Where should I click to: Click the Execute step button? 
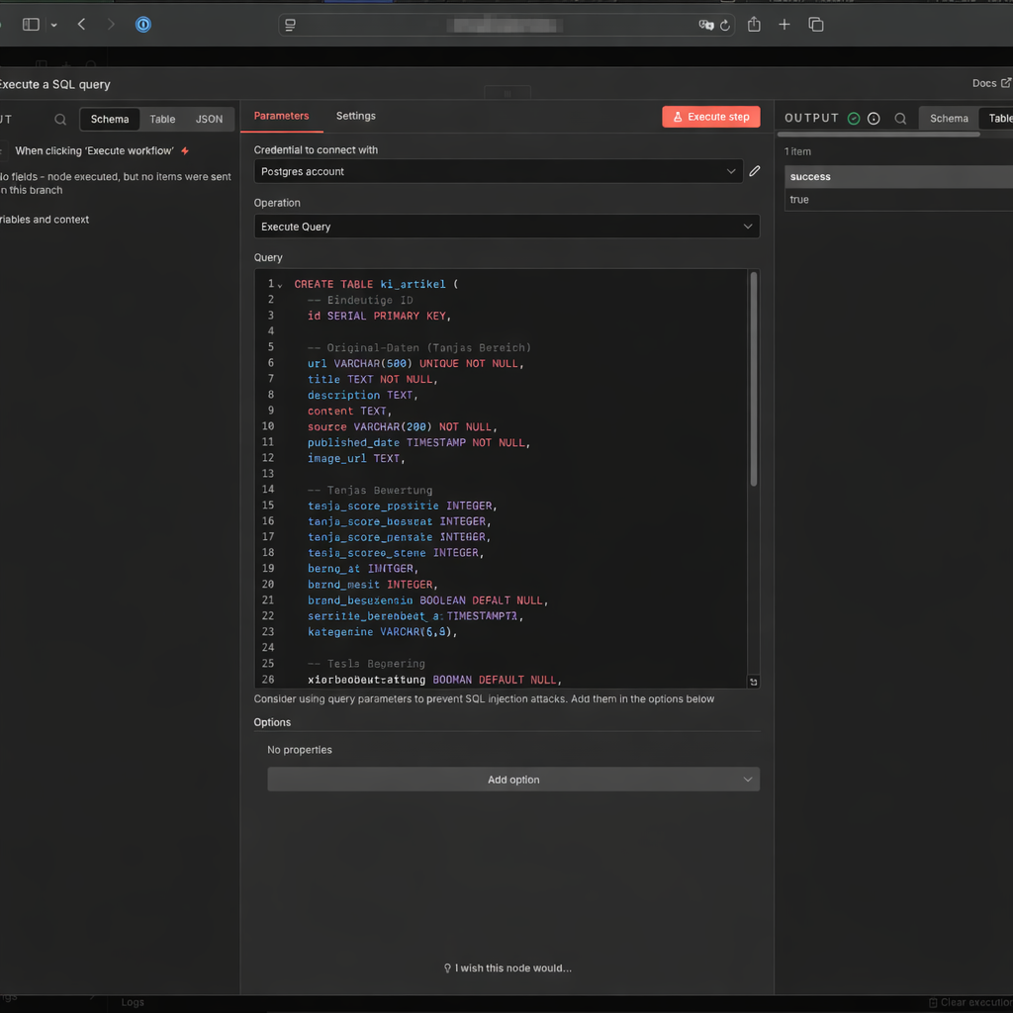tap(710, 117)
